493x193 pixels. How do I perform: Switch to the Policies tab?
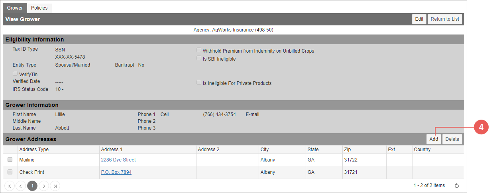click(x=39, y=8)
